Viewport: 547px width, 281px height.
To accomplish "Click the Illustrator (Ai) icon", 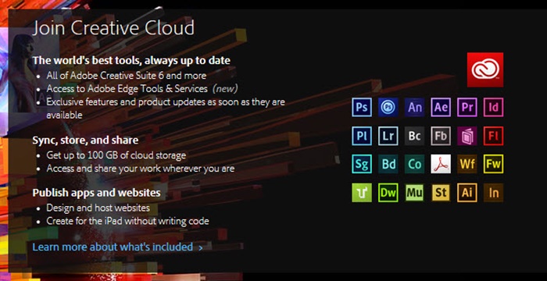I will pyautogui.click(x=467, y=193).
